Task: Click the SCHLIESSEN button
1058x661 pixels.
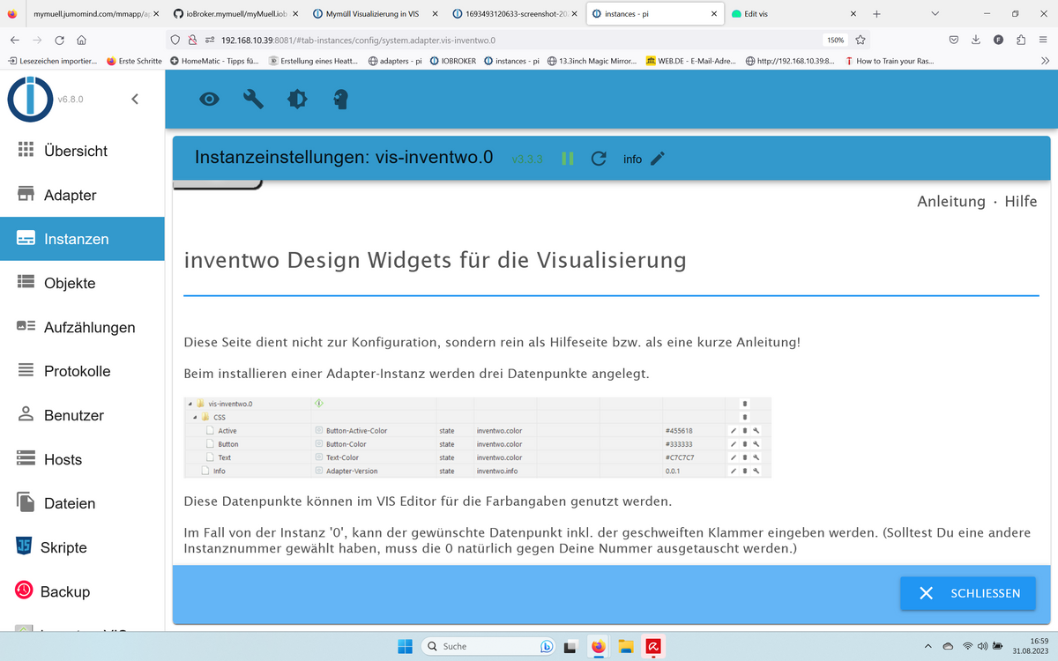Action: 967,593
